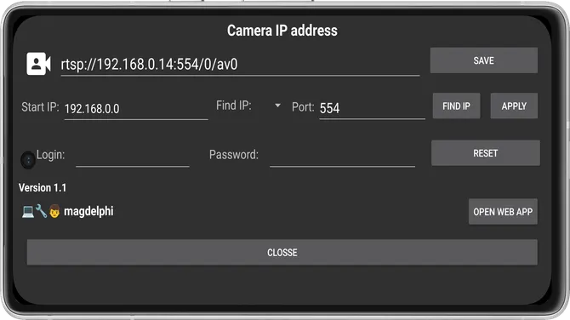Viewport: 570px width, 320px height.
Task: Click the magdelphi author name
Action: coord(88,211)
